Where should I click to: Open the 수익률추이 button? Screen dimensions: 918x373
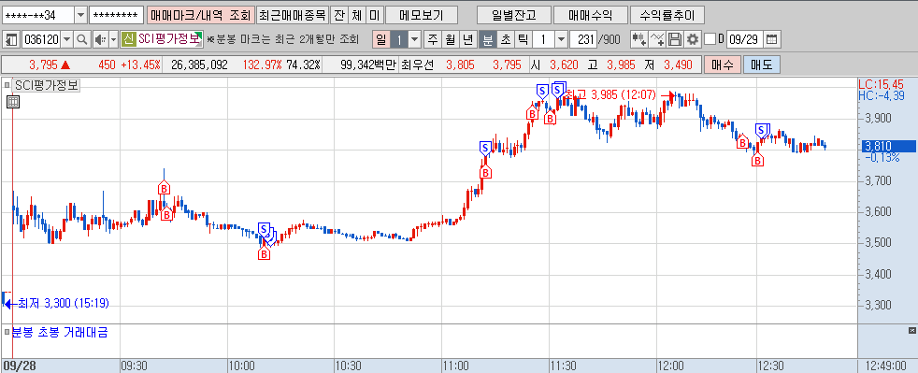pos(667,15)
